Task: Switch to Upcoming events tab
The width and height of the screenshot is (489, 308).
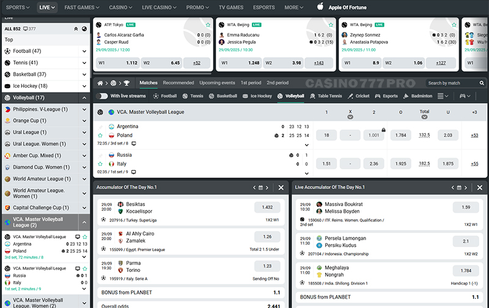Action: coord(218,83)
